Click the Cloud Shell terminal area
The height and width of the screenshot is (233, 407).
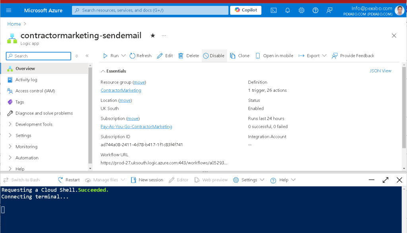point(201,210)
